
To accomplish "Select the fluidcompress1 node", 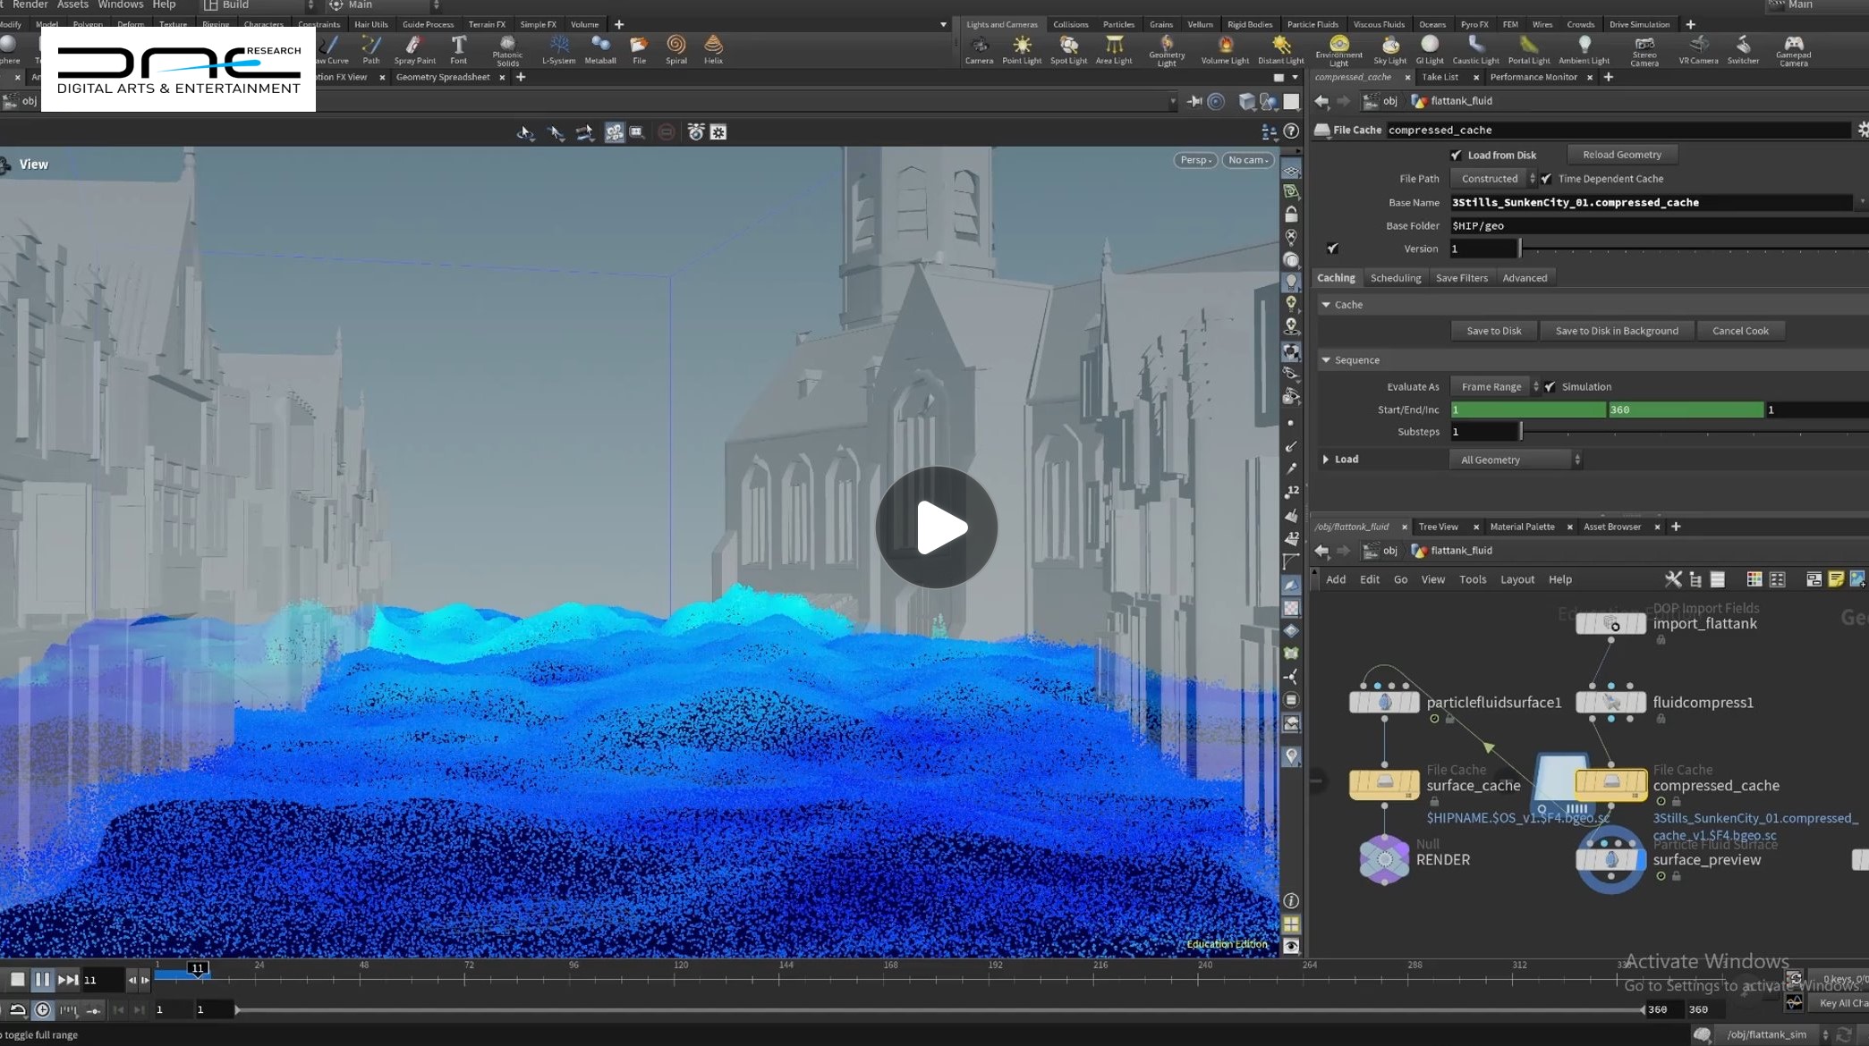I will pos(1610,702).
